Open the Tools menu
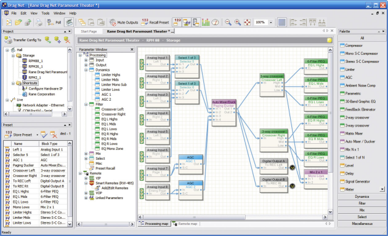Viewport: 388px width, 236px height. point(46,14)
